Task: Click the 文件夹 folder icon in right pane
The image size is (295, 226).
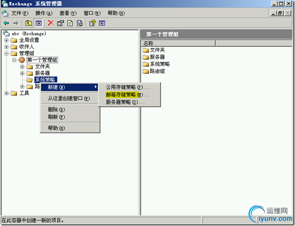Action: pyautogui.click(x=146, y=50)
